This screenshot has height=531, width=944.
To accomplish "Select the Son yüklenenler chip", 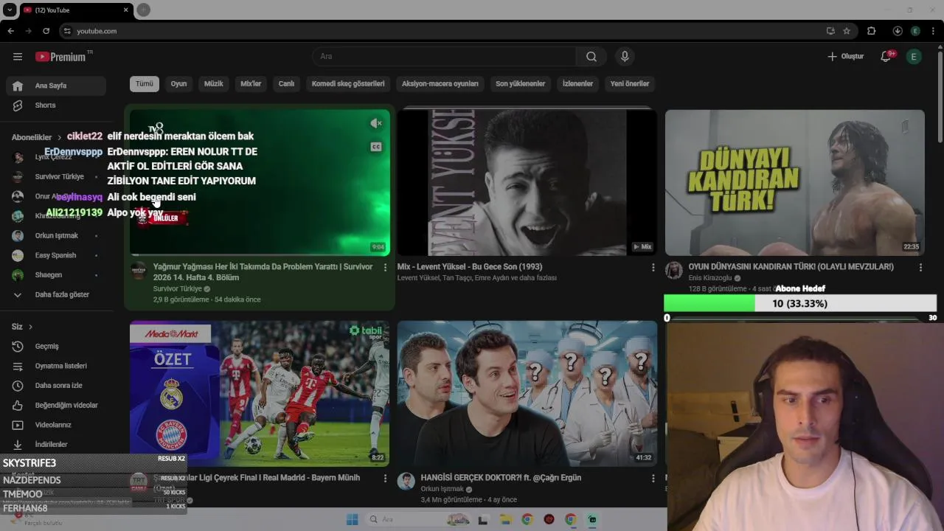I will 520,83.
